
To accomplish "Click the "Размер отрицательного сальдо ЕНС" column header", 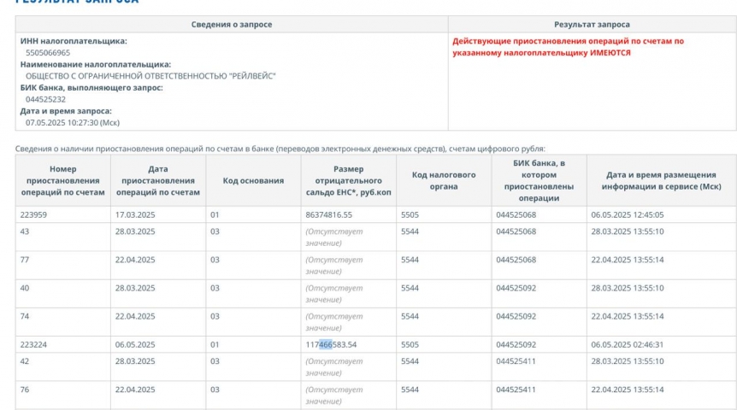I will [348, 180].
